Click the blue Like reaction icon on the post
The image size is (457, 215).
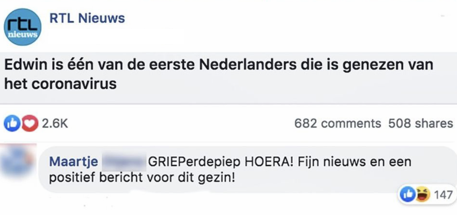[x=12, y=124]
